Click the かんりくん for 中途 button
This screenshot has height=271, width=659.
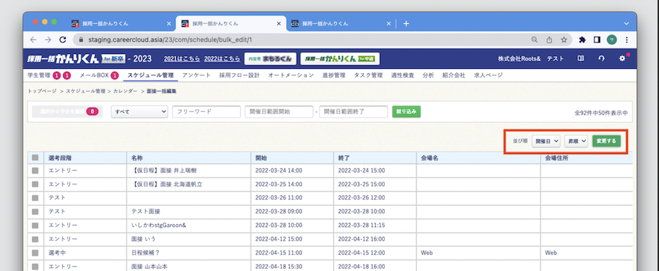(x=340, y=59)
